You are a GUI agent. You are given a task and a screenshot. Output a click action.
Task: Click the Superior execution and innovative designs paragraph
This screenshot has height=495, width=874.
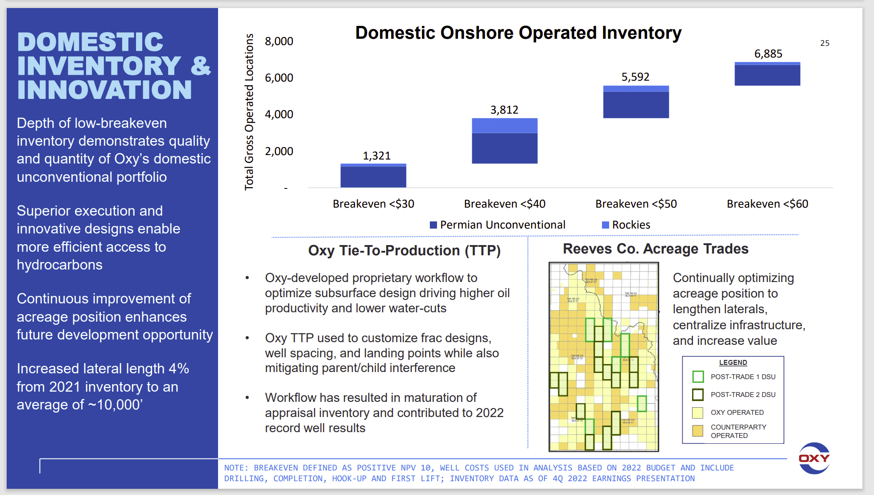click(98, 237)
